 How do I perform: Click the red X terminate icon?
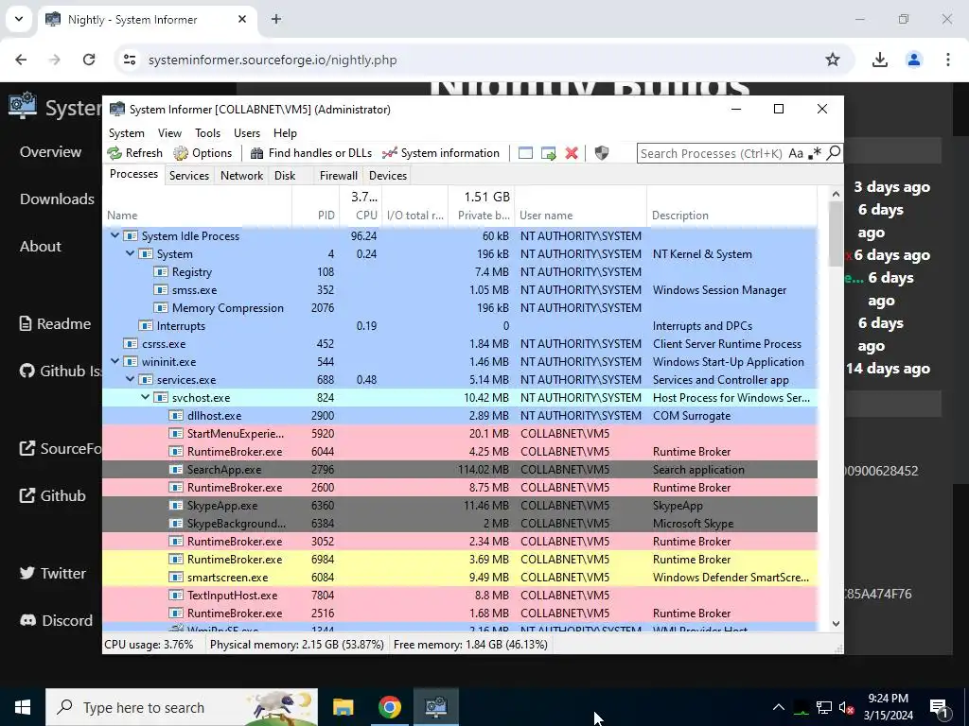(x=572, y=153)
